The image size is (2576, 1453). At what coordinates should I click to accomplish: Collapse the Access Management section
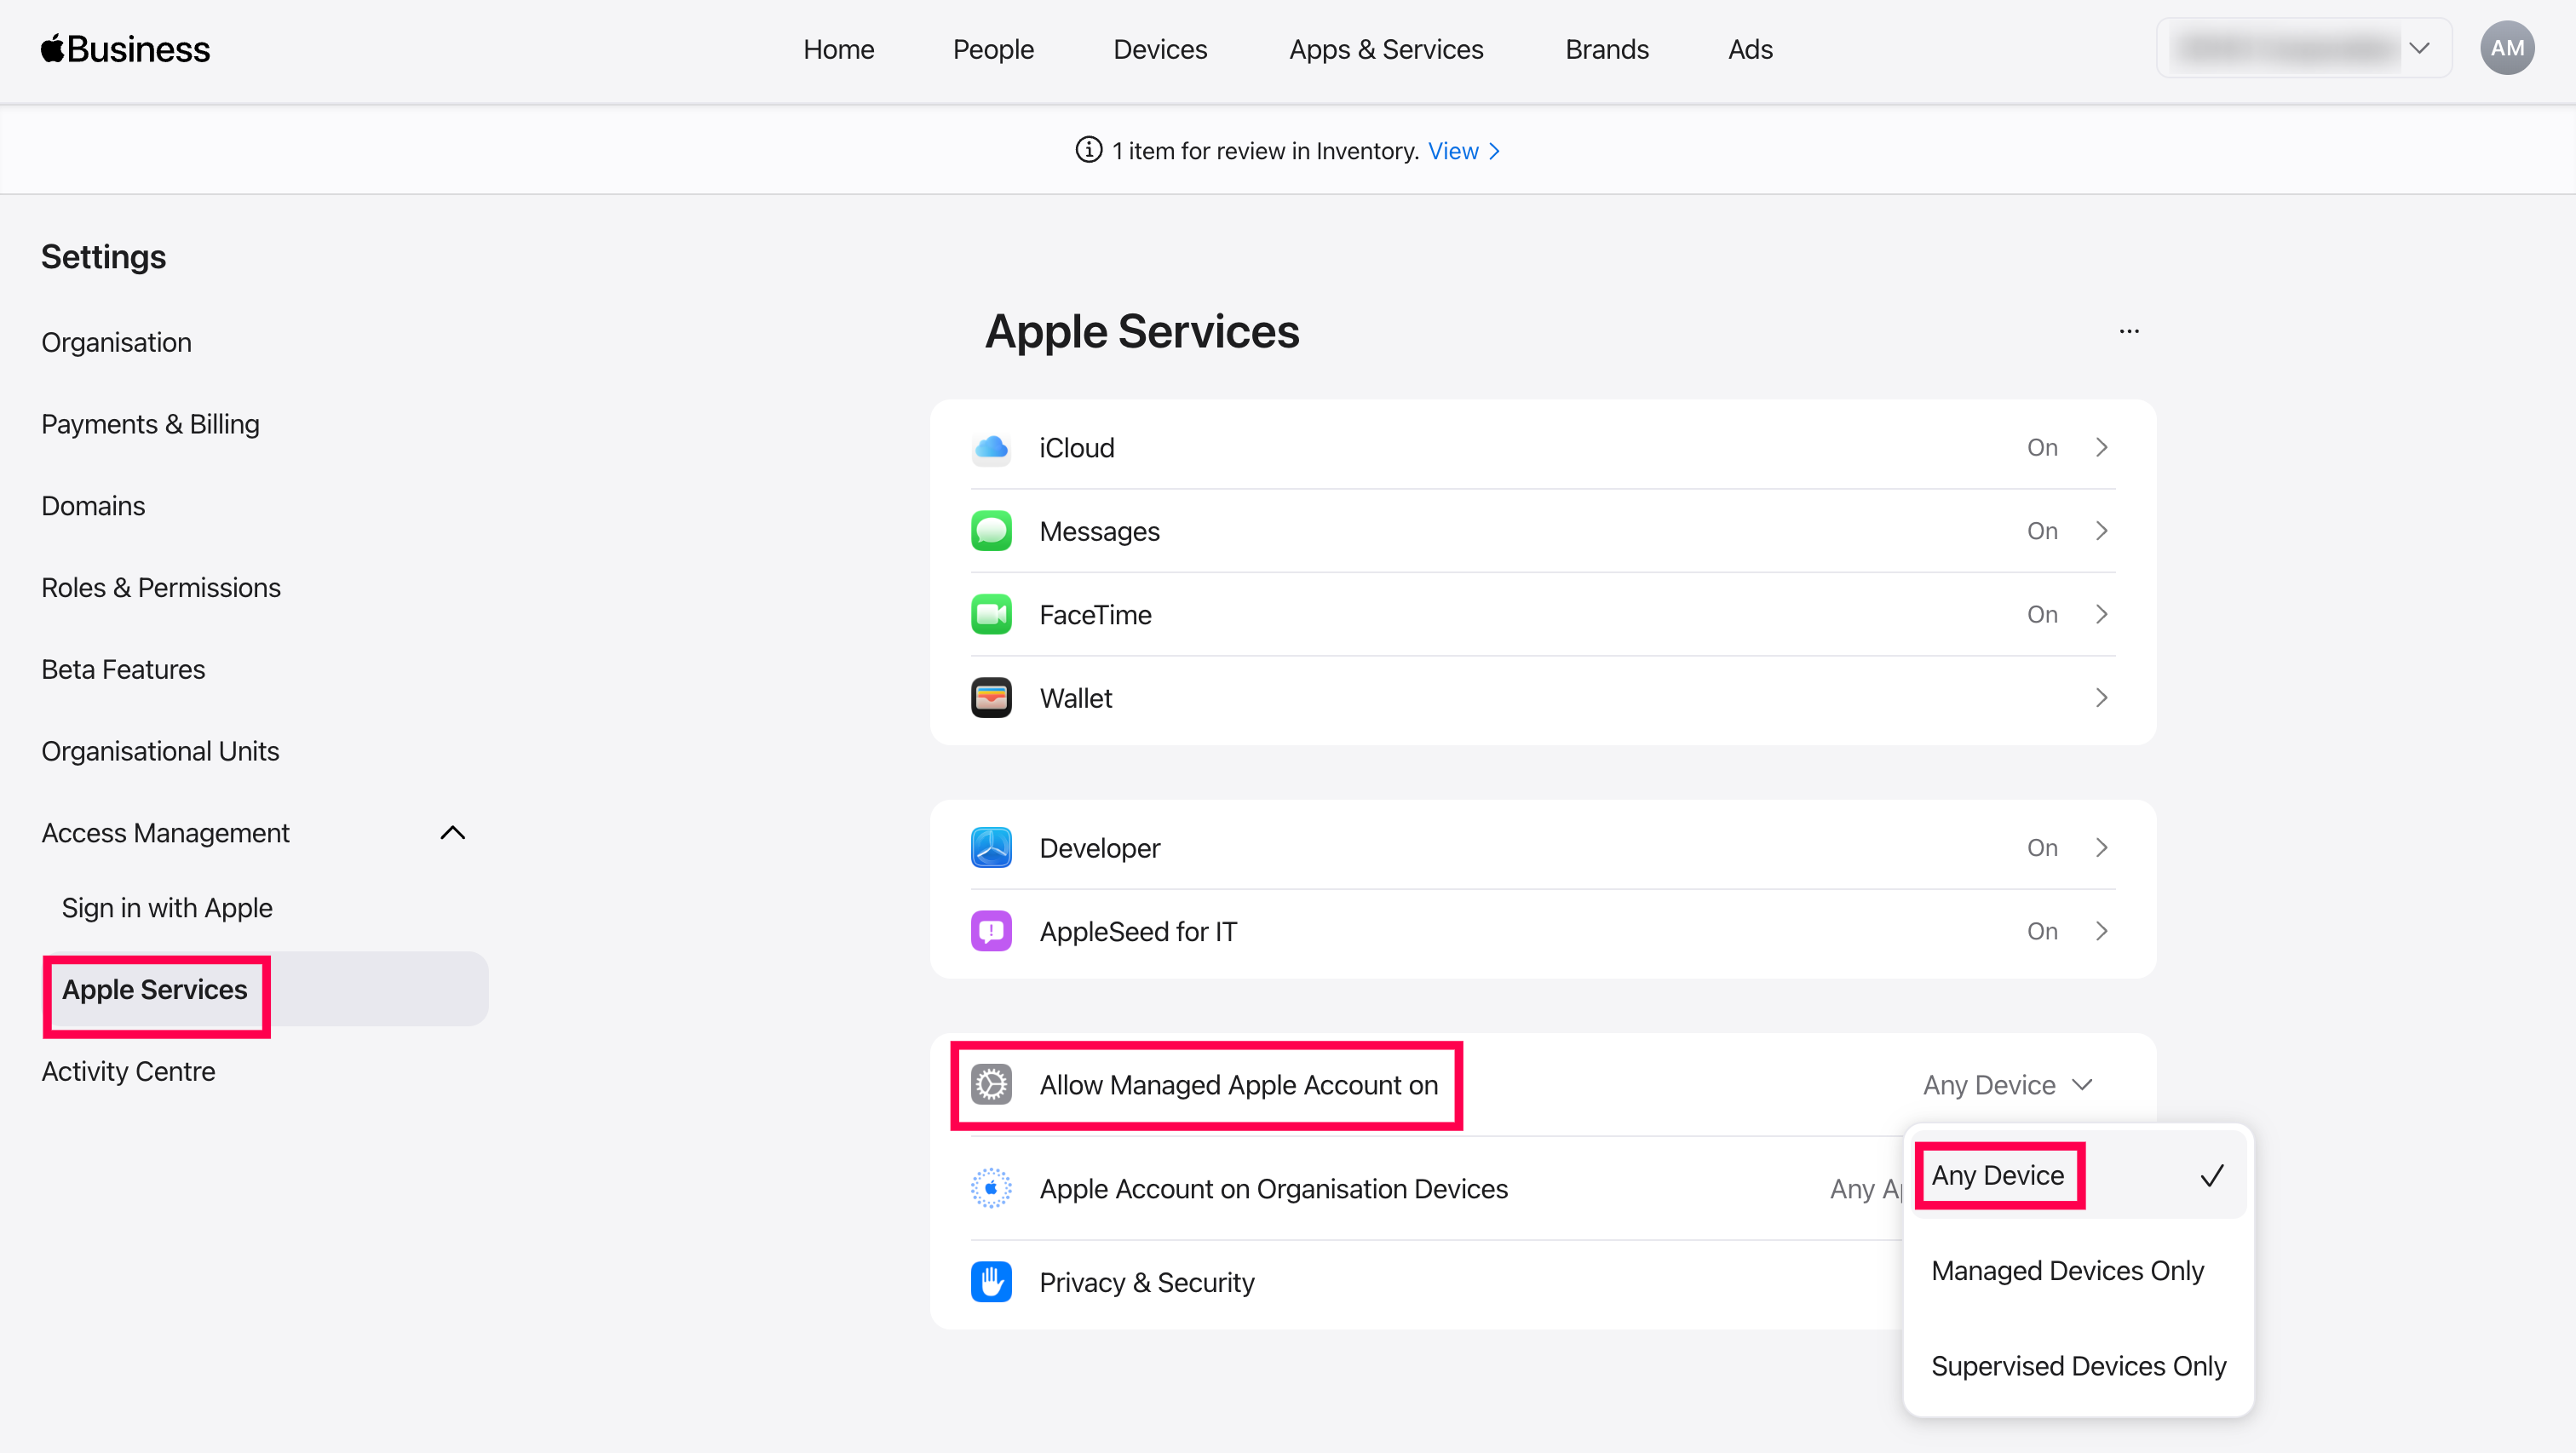click(x=452, y=833)
